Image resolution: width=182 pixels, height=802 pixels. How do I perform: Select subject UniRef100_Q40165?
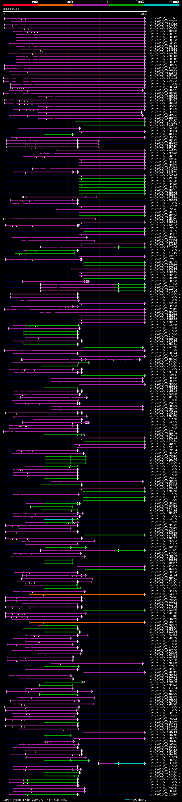pyautogui.click(x=163, y=178)
